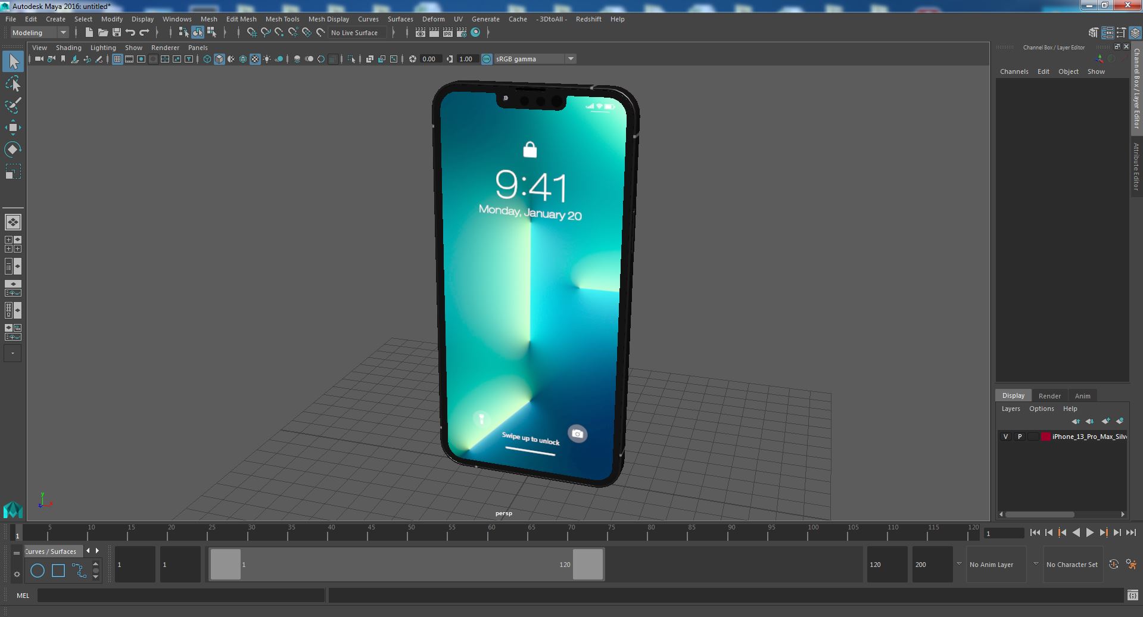The width and height of the screenshot is (1143, 617).
Task: Open the No Character Set dropdown
Action: point(1072,565)
